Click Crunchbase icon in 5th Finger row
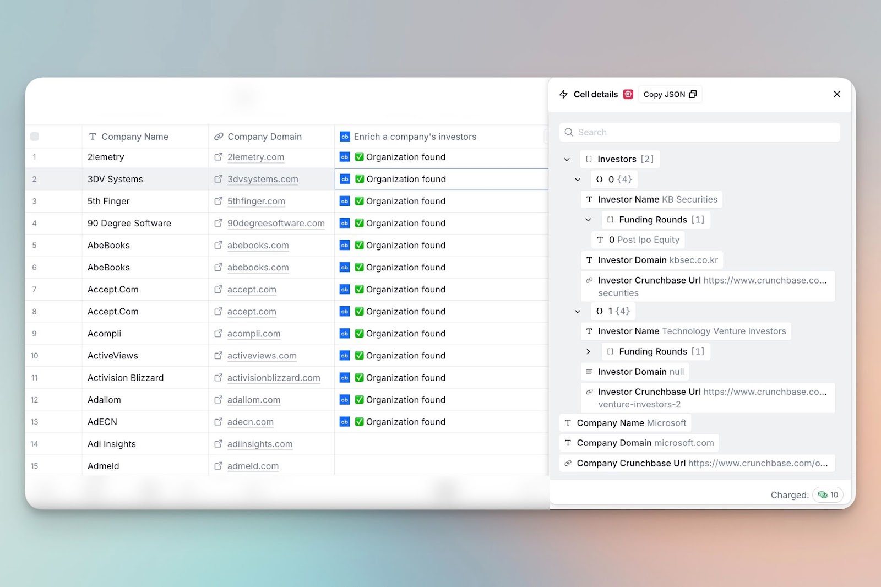881x587 pixels. pos(345,201)
